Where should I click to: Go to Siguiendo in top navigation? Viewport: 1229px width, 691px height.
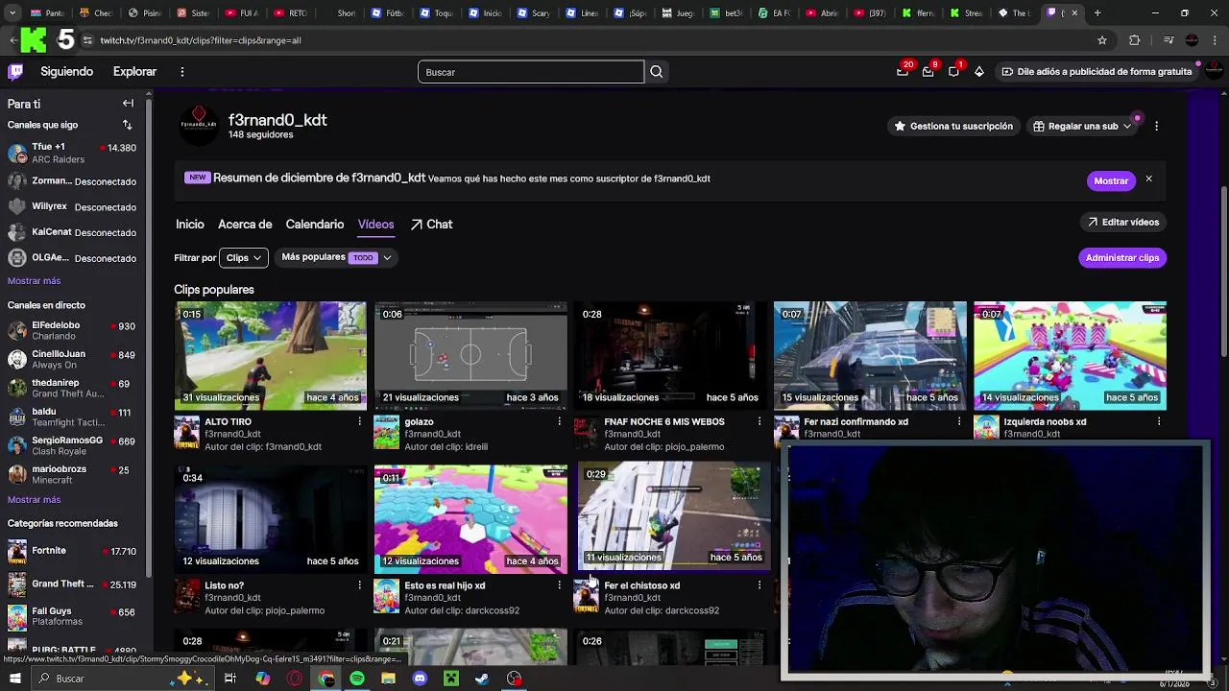point(67,71)
